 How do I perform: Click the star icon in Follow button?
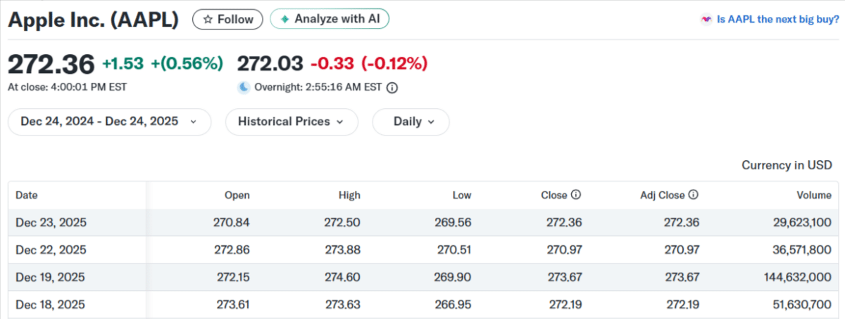tap(208, 20)
